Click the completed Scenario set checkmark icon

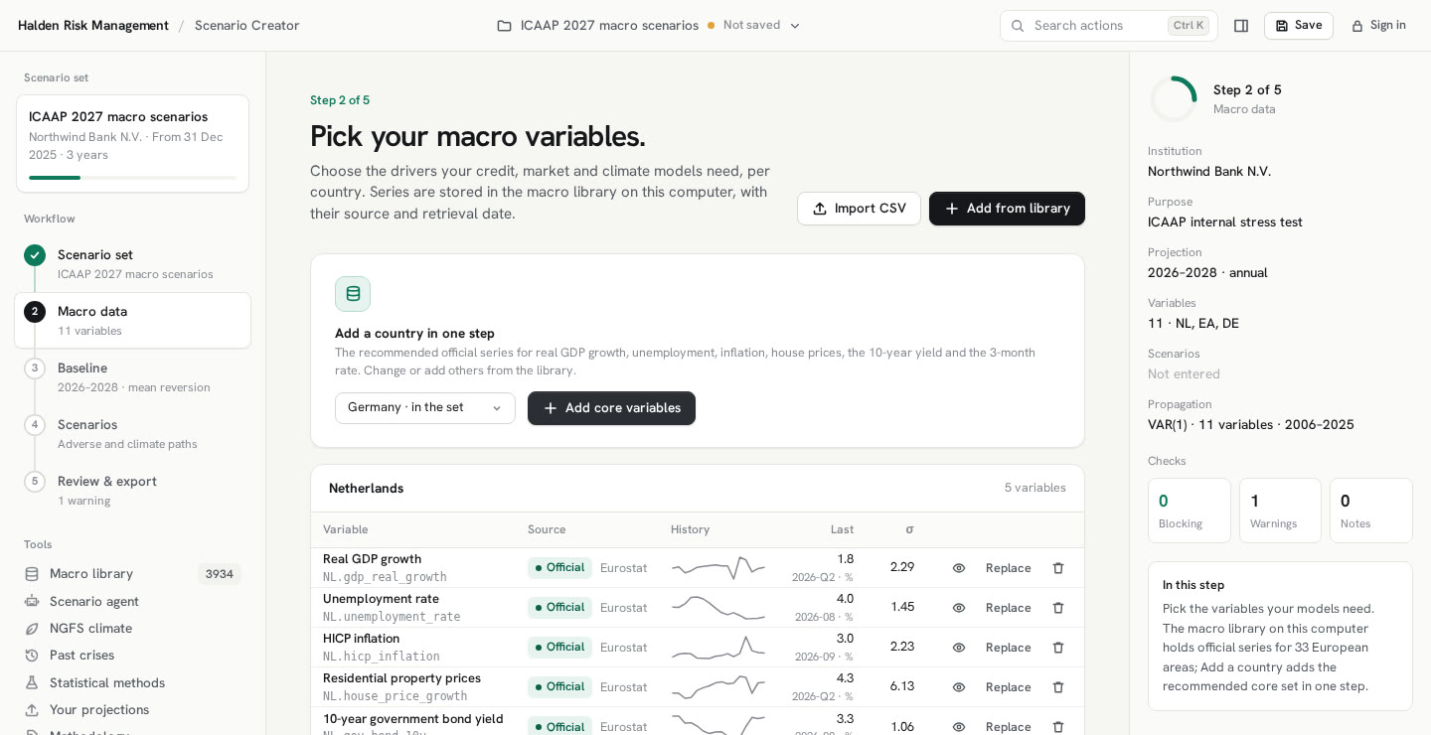(x=35, y=255)
